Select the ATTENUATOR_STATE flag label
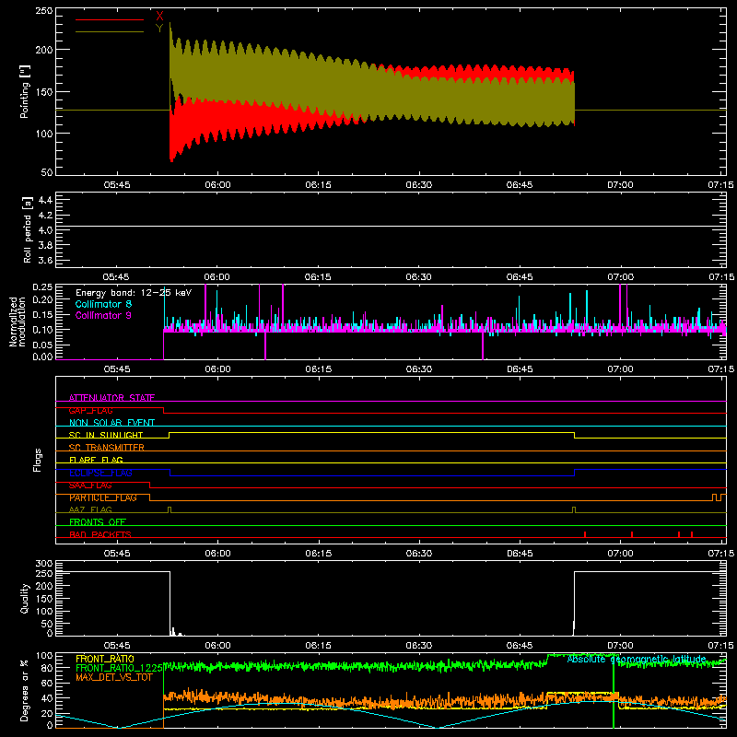Viewport: 737px width, 737px height. click(x=111, y=398)
